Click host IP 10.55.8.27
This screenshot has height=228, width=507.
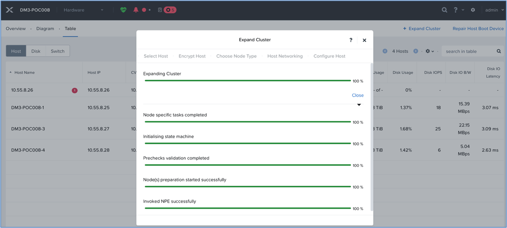pos(99,129)
